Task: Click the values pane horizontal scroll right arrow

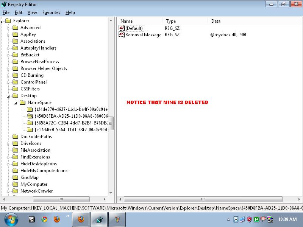Action: 299,199
